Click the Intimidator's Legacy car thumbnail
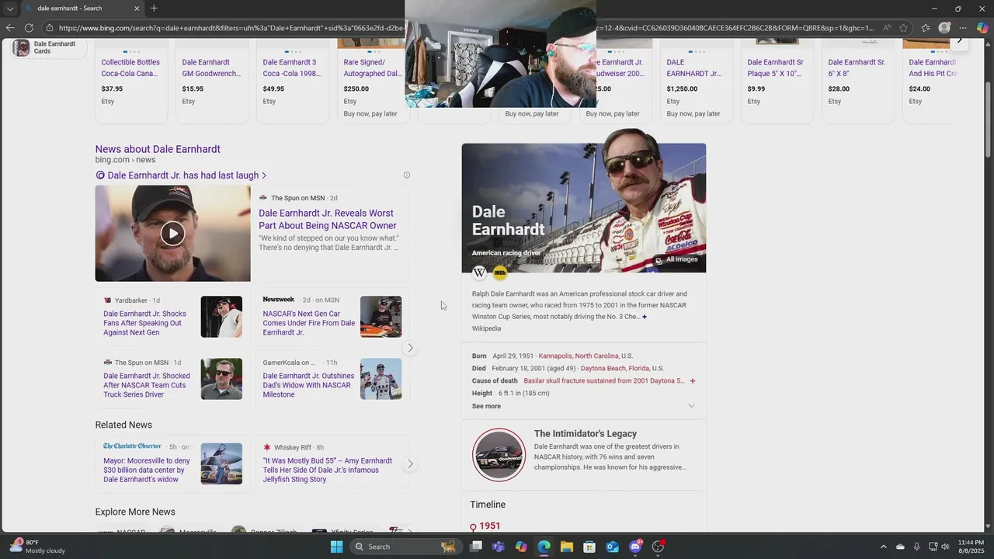Screen dimensions: 994x559 point(499,455)
